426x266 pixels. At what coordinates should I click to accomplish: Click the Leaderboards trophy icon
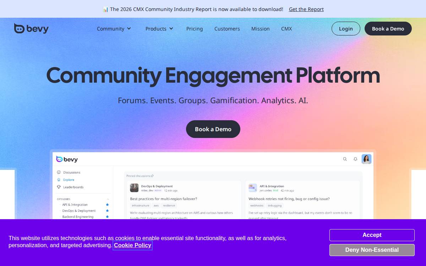click(x=59, y=187)
